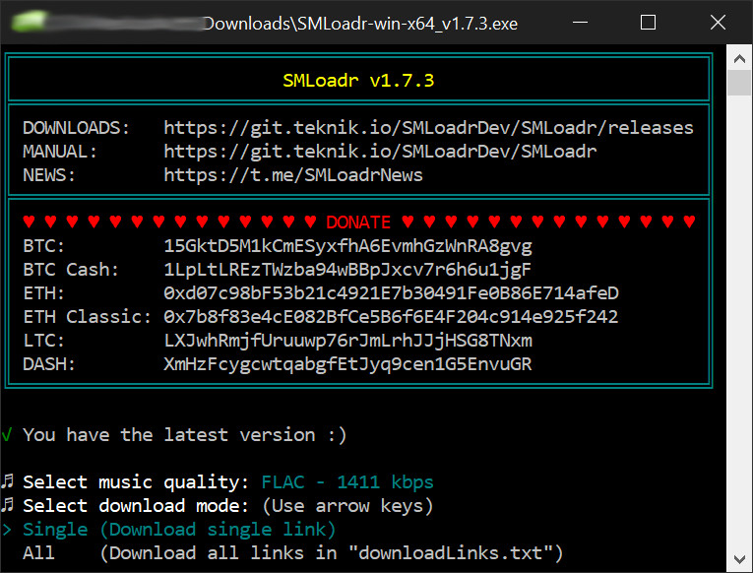Click the 'ETH Classic:' label

(87, 317)
